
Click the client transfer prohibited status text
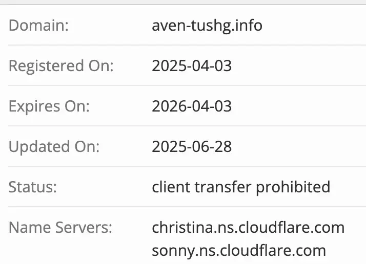pos(241,187)
